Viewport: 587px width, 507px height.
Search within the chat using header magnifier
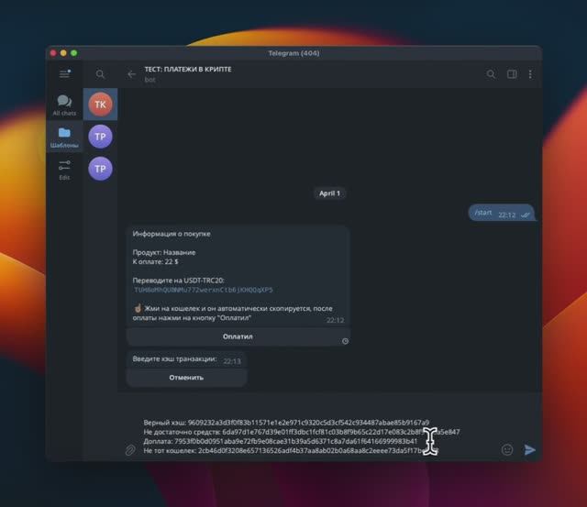(x=491, y=74)
